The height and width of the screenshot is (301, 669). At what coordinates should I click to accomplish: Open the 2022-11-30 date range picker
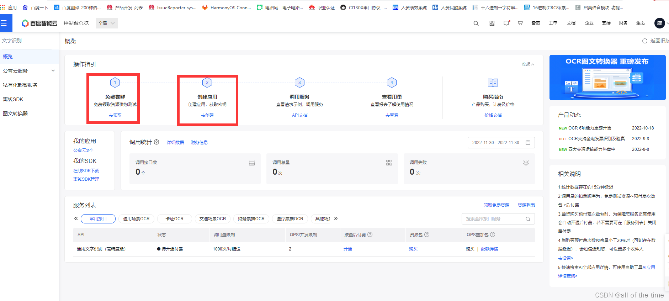click(501, 142)
